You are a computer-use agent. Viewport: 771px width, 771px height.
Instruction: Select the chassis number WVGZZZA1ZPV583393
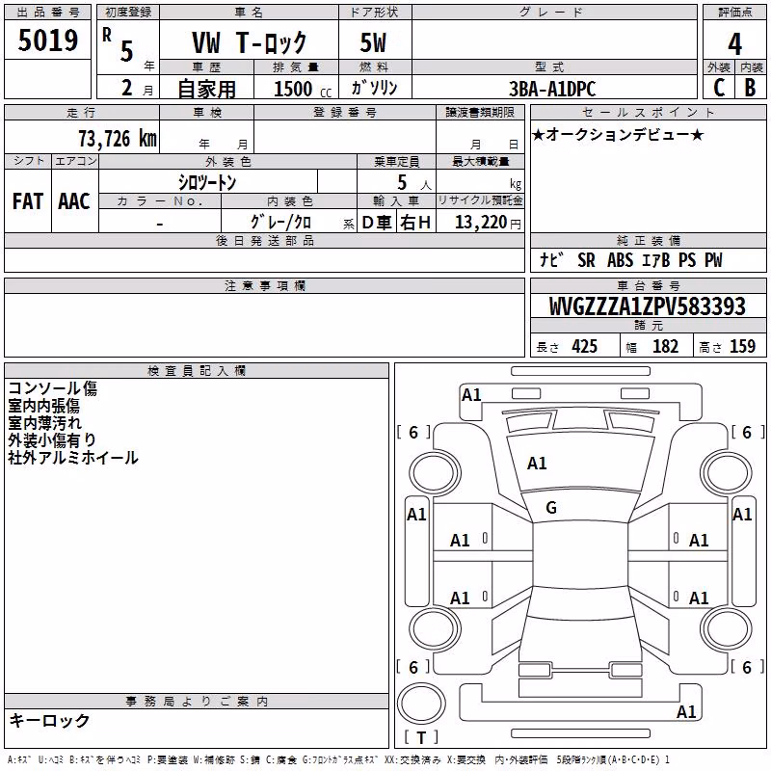[x=648, y=306]
